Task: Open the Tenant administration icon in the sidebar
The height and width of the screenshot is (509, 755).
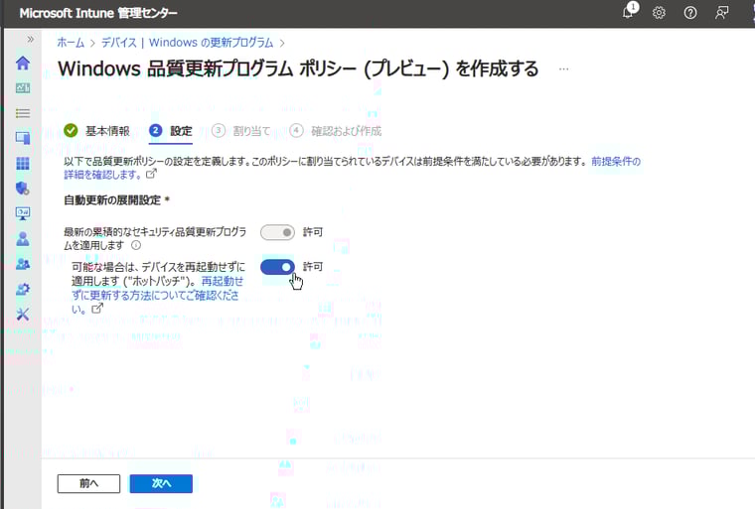Action: click(23, 289)
